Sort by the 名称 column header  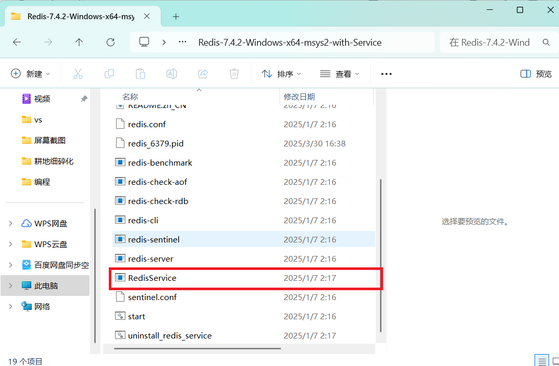click(130, 97)
